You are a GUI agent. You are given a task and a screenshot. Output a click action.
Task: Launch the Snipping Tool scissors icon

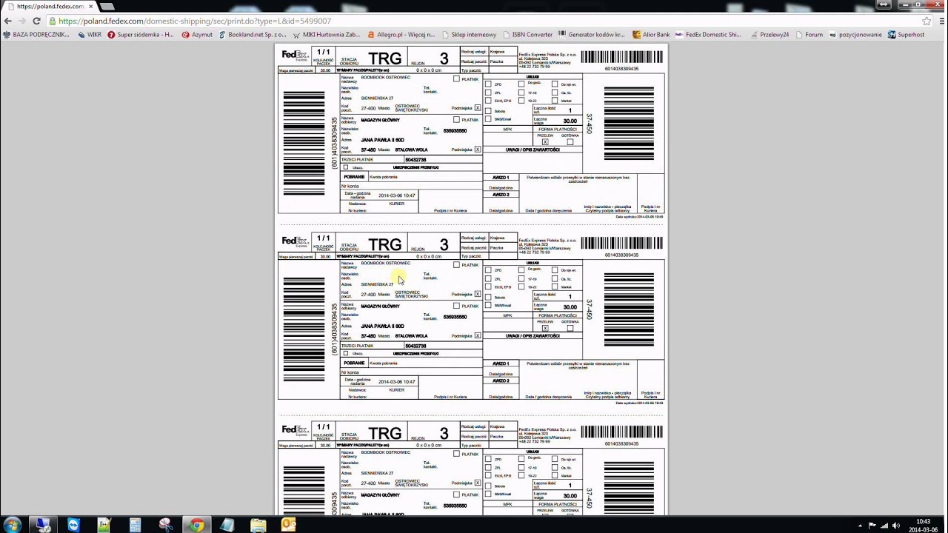click(166, 525)
